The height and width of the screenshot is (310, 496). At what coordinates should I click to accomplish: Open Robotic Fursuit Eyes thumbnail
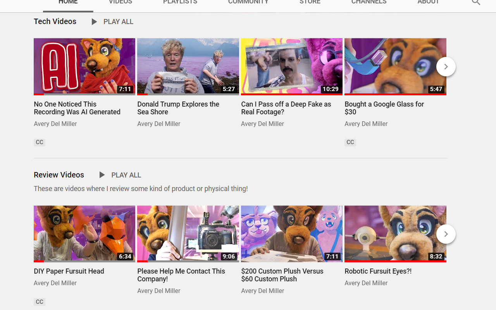tap(395, 234)
